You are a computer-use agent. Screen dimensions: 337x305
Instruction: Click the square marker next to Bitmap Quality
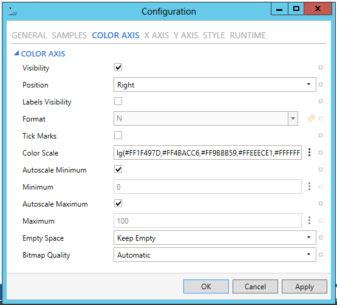(321, 255)
